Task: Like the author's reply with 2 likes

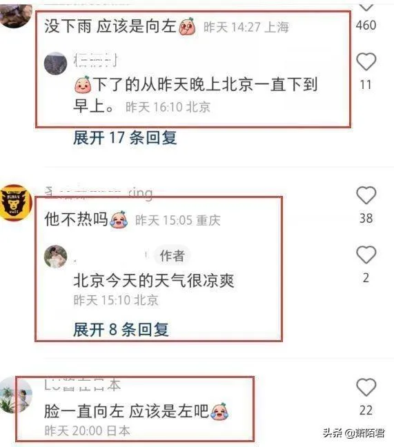Action: pyautogui.click(x=366, y=255)
